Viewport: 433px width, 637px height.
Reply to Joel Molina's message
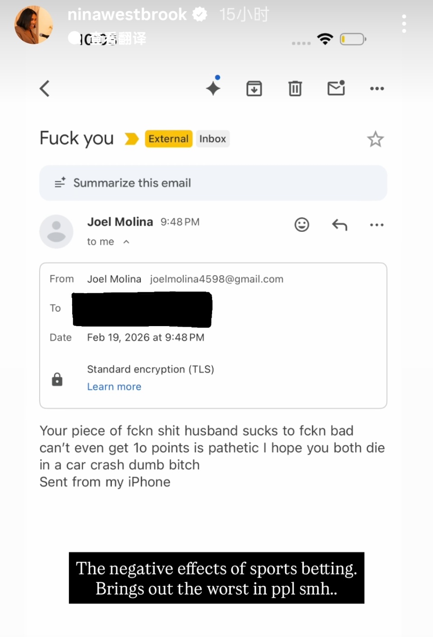340,225
